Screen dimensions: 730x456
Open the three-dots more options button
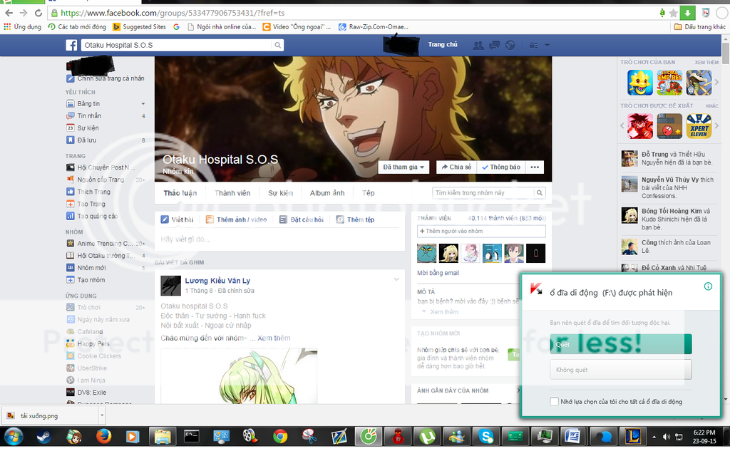[535, 167]
